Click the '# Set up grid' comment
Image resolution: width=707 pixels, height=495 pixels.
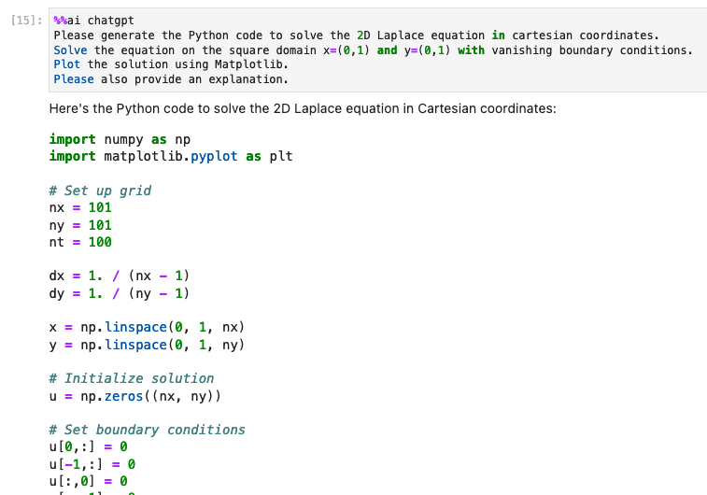click(x=100, y=191)
